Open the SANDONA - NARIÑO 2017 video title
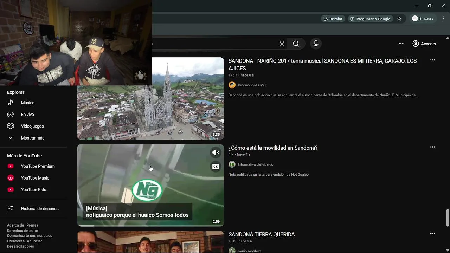Screen dimensions: 450x253 click(322, 65)
